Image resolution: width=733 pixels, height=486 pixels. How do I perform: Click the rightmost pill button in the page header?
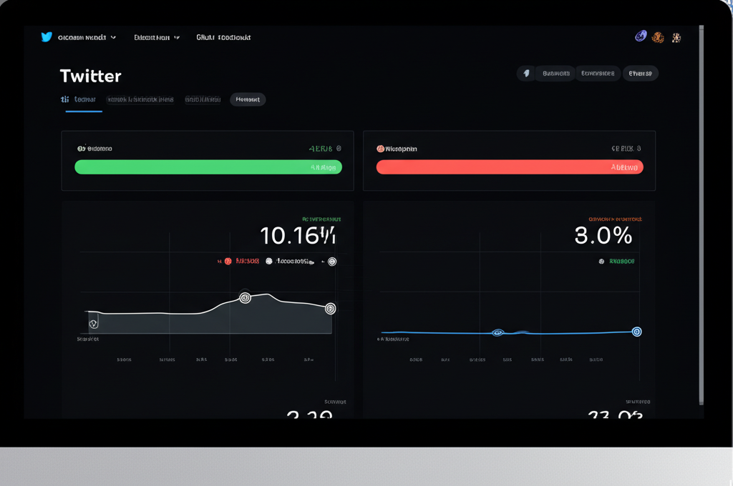click(640, 73)
